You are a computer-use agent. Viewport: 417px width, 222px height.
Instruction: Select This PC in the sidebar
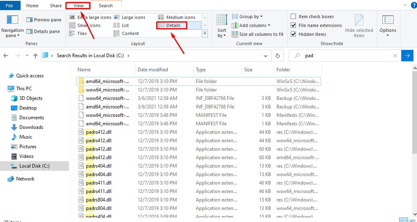coord(20,88)
